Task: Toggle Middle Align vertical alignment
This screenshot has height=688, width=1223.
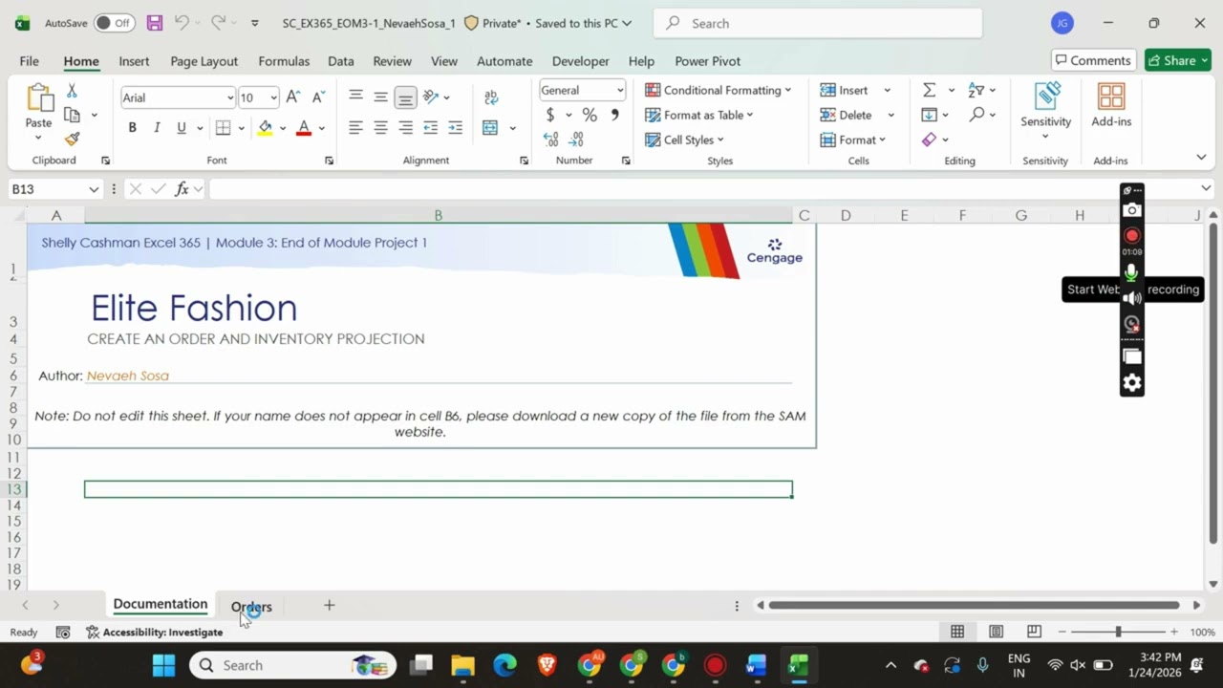Action: (380, 97)
